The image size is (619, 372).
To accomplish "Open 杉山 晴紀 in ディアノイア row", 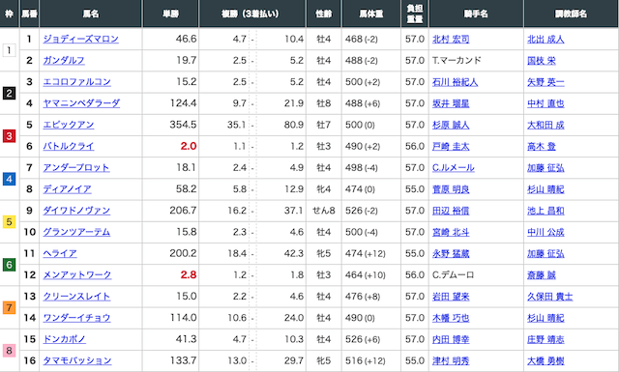I will tap(545, 189).
